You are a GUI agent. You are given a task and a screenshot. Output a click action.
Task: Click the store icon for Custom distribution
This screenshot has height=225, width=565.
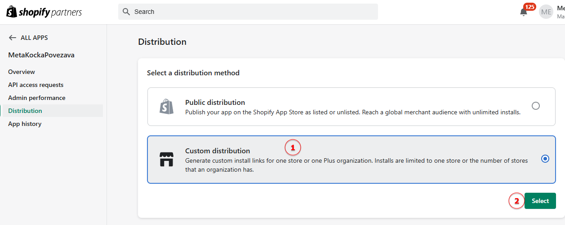coord(166,160)
